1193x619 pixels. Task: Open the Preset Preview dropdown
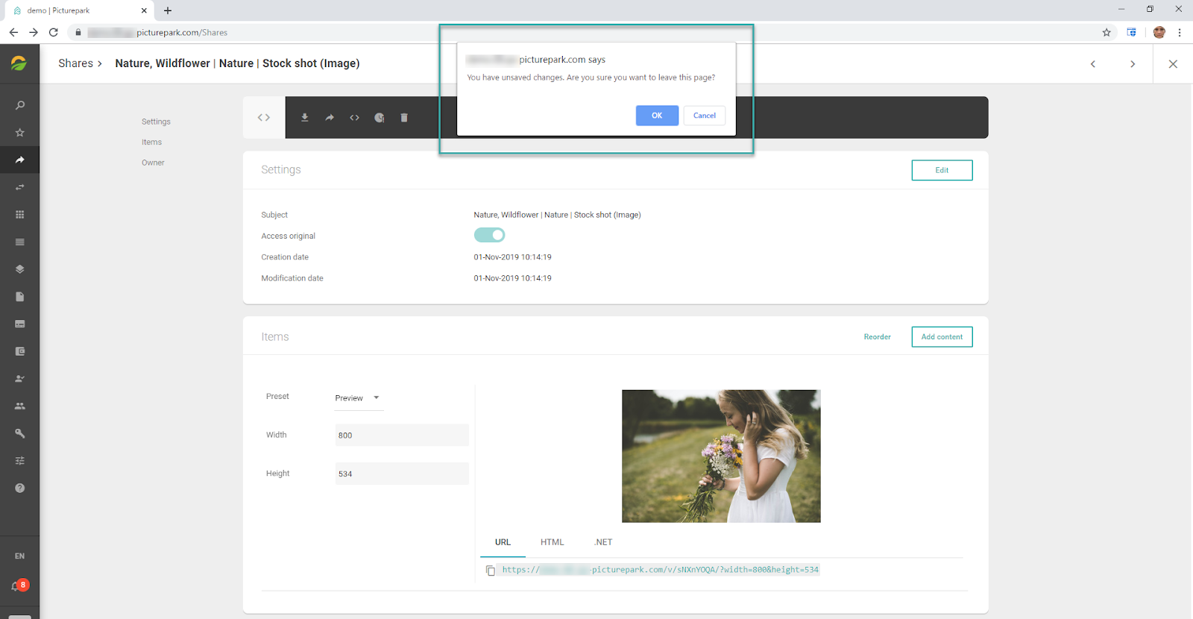tap(359, 398)
